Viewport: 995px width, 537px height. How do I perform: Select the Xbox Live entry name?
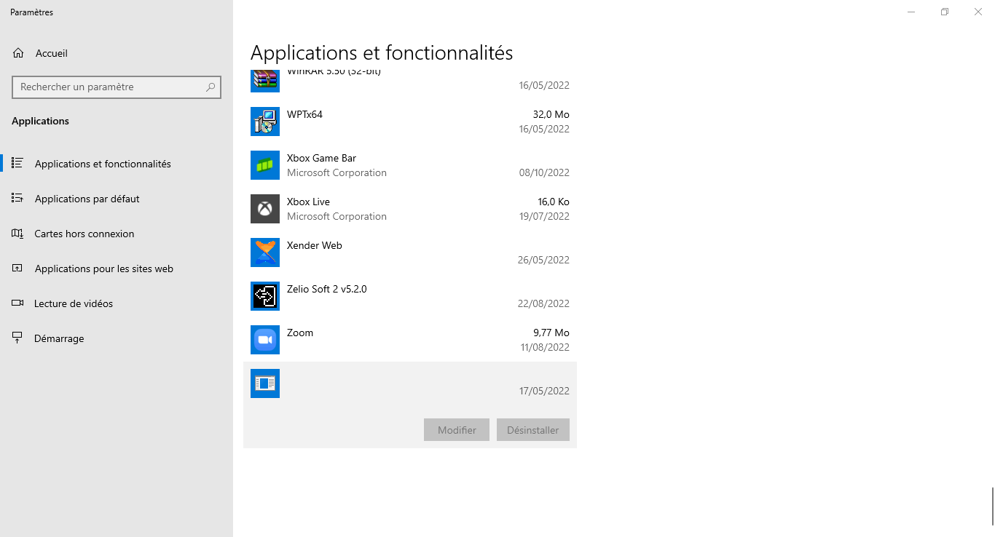click(308, 202)
